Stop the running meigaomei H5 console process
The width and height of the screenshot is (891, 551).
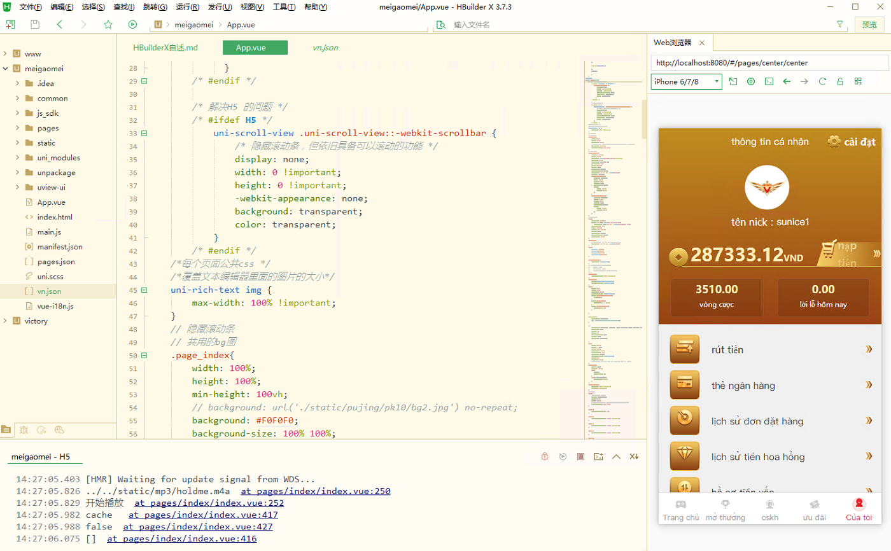580,457
